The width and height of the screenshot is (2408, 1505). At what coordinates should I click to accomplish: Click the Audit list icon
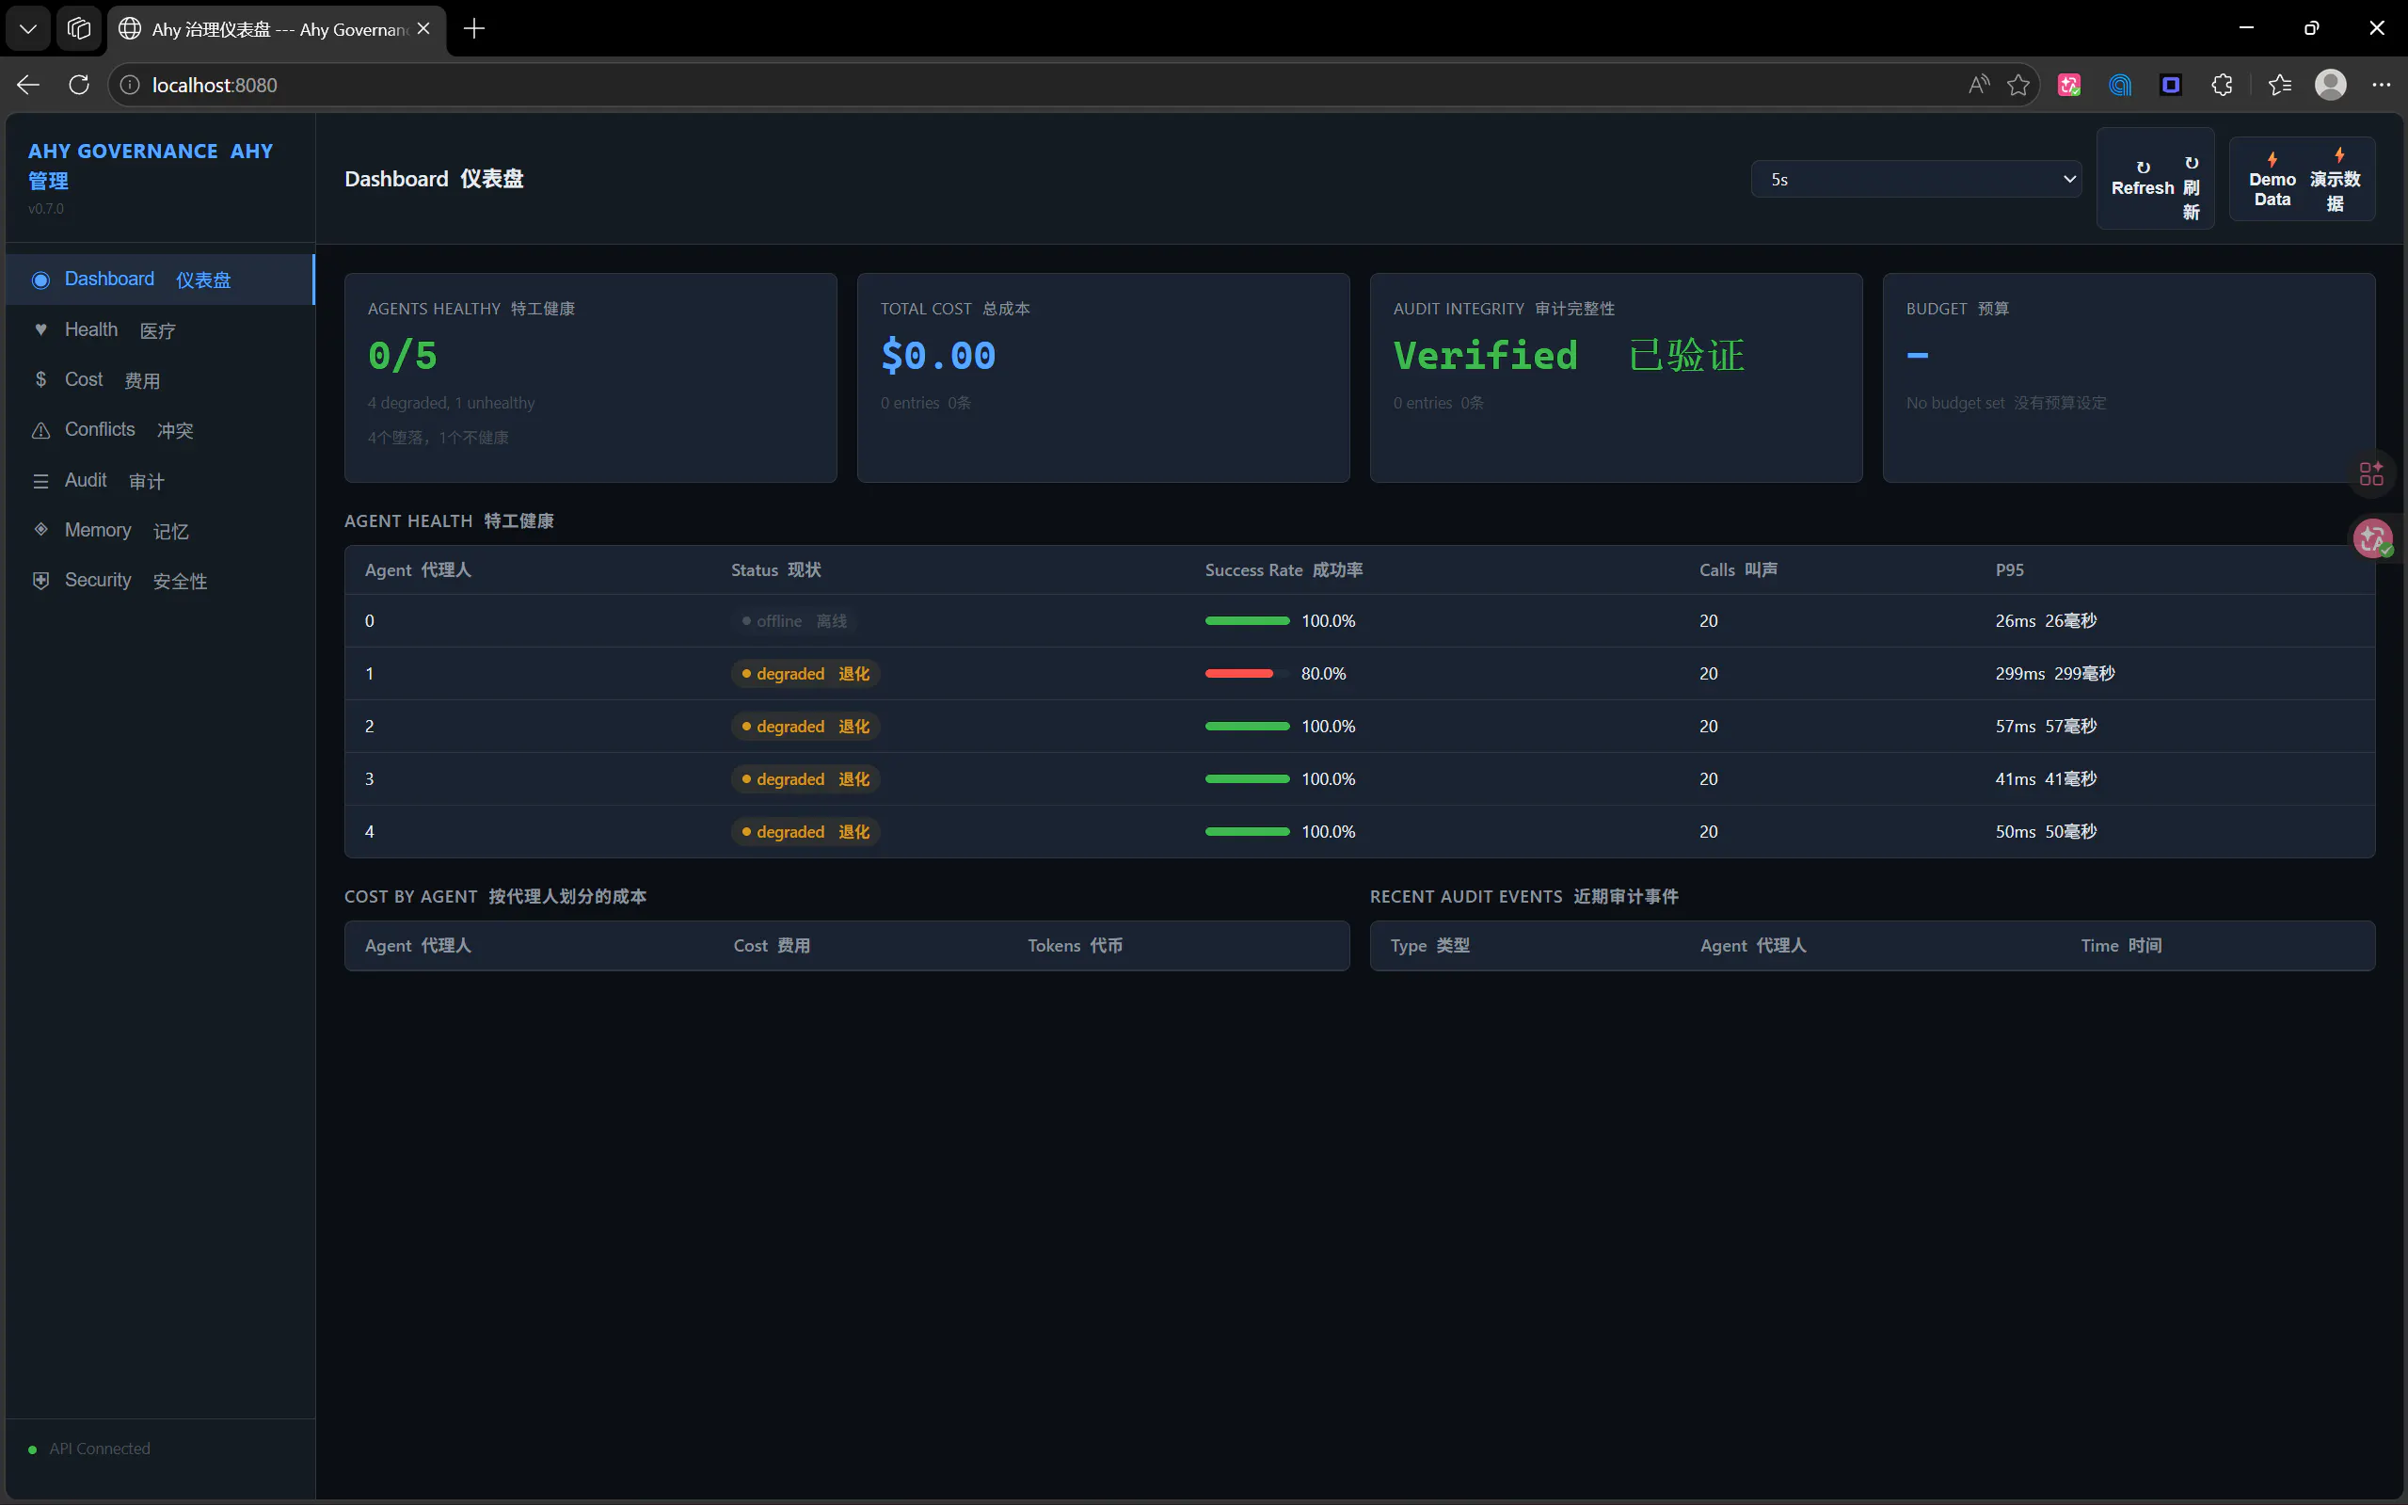click(x=40, y=481)
